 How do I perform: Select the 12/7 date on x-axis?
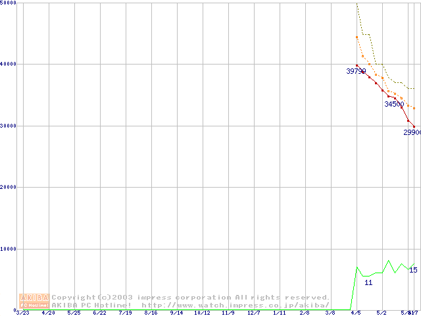click(x=253, y=313)
